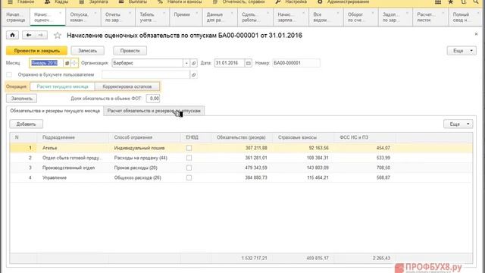Click the Номер field БА00-000001

pyautogui.click(x=296, y=63)
